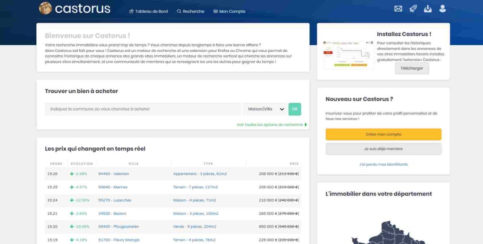Click the EVOLUTION column header
The width and height of the screenshot is (483, 244).
82,164
